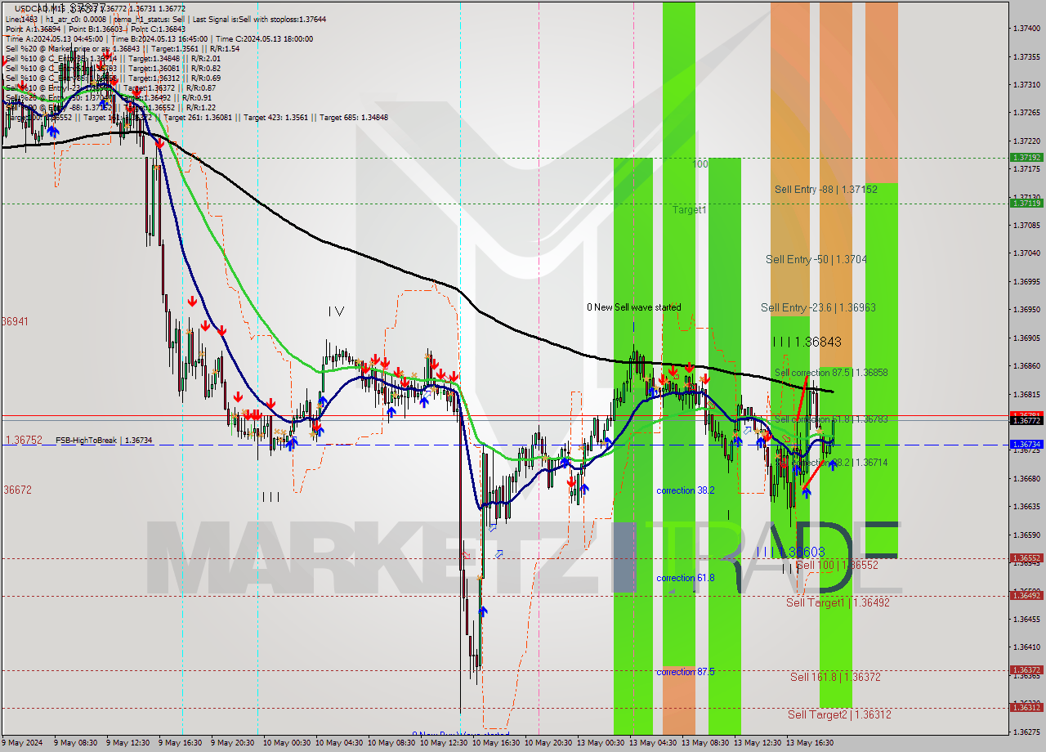This screenshot has width=1046, height=752.
Task: Click the red '1.36752' level label
Action: (x=24, y=441)
